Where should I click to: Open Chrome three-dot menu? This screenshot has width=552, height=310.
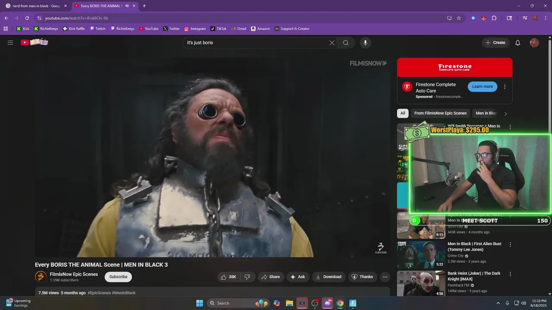[545, 18]
